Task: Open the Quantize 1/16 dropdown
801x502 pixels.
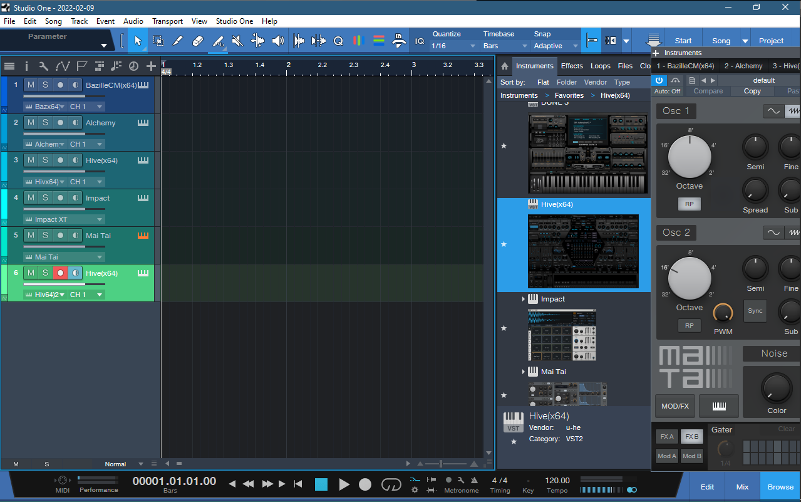Action: (x=454, y=46)
